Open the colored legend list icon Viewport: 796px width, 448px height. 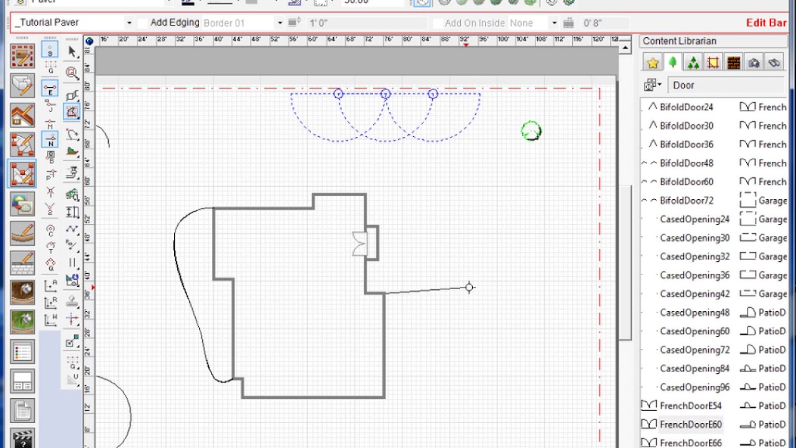tap(23, 352)
